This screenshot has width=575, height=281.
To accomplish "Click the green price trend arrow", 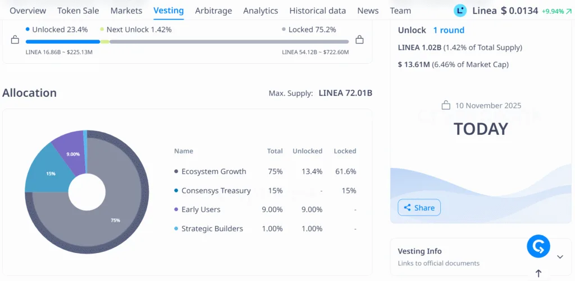I will pyautogui.click(x=569, y=11).
